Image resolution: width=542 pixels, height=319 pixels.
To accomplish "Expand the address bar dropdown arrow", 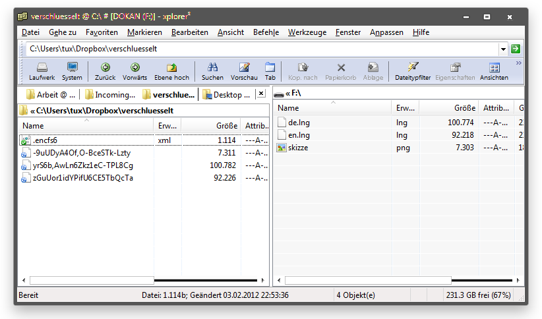I will (503, 49).
